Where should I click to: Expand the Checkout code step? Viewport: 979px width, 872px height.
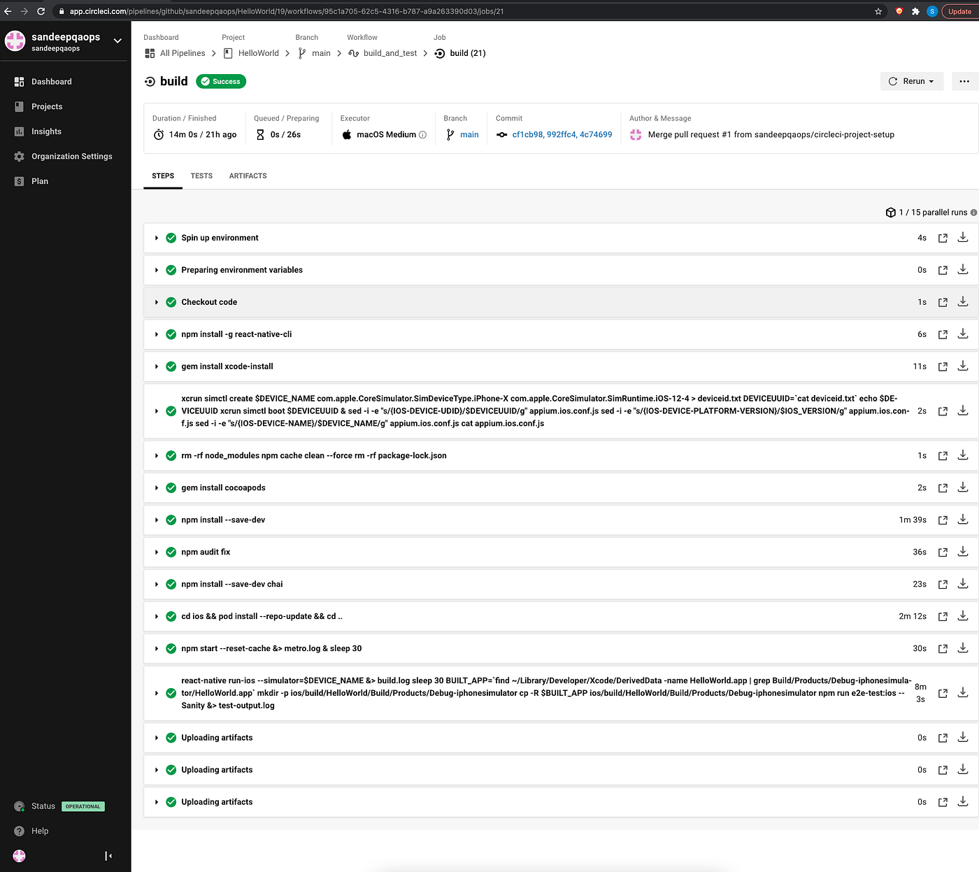click(157, 302)
